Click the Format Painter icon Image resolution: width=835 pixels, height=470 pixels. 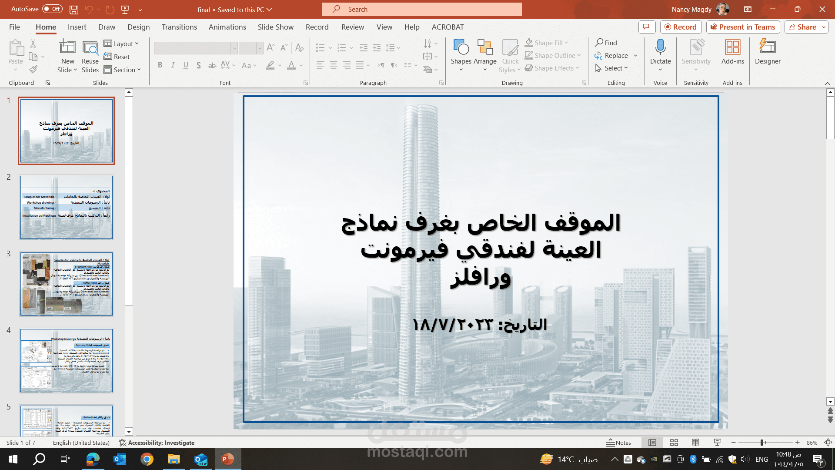tap(33, 69)
